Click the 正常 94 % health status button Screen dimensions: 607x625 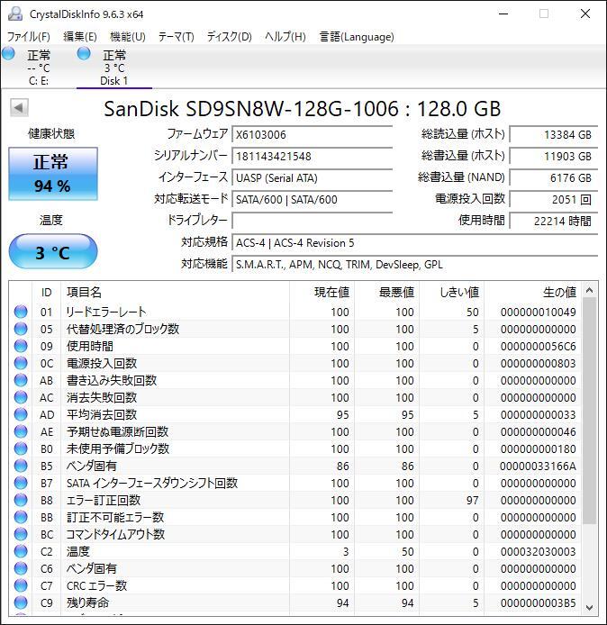[x=53, y=174]
